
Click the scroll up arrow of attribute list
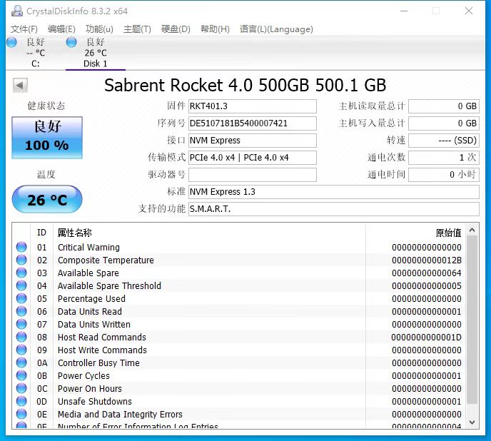[x=472, y=230]
